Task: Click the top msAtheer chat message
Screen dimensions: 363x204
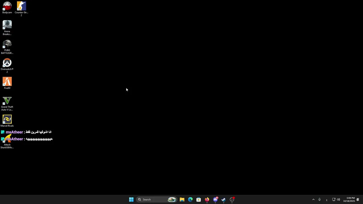Action: pos(26,132)
